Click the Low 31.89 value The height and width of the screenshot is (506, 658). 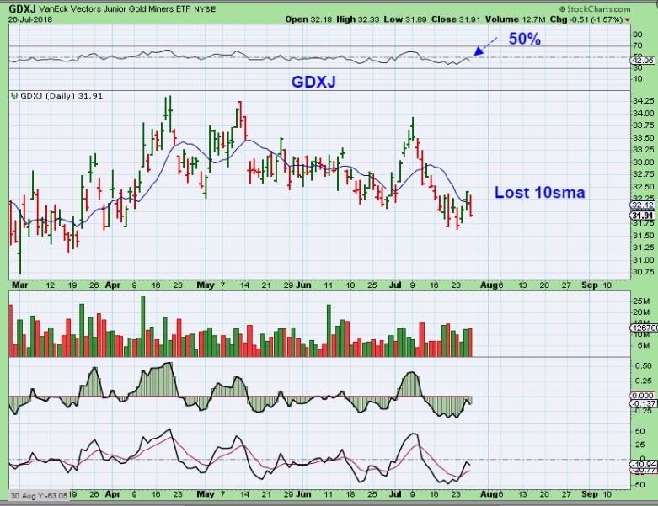406,19
